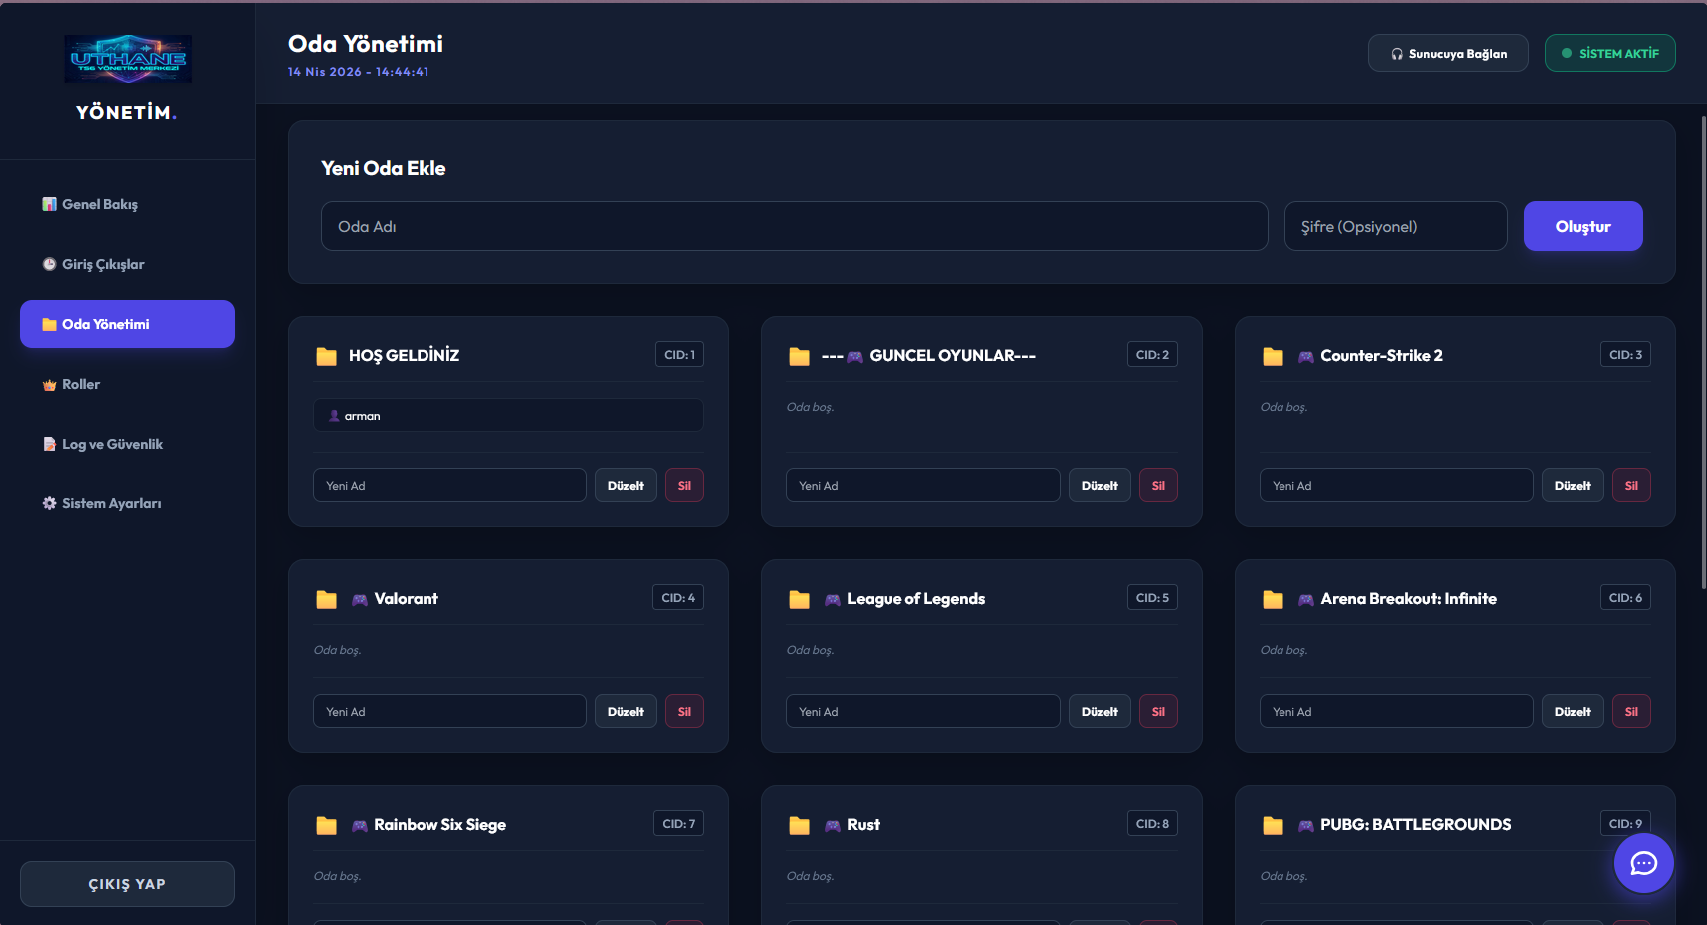The height and width of the screenshot is (925, 1707).
Task: Click the ÇIKIŞ YAP logout button
Action: coord(127,884)
